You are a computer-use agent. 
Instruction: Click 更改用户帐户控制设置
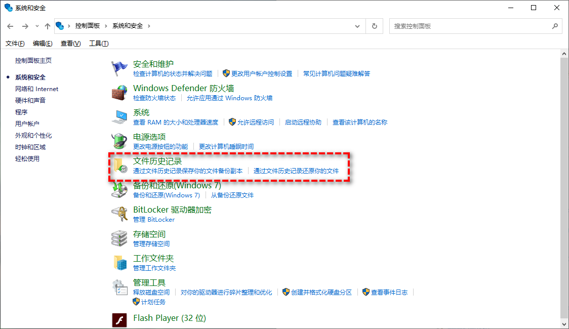[262, 73]
